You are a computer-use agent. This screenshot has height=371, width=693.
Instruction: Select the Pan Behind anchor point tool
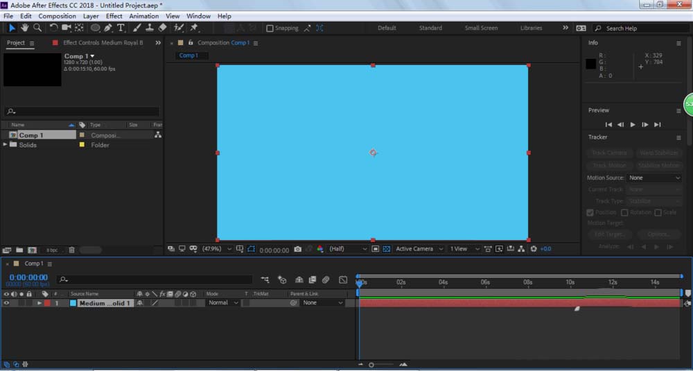click(79, 28)
